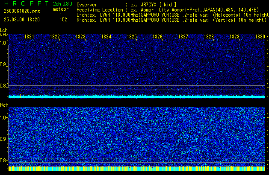
Task: Click the Lch 0.9 kHz axis label
Action: pyautogui.click(x=3, y=64)
